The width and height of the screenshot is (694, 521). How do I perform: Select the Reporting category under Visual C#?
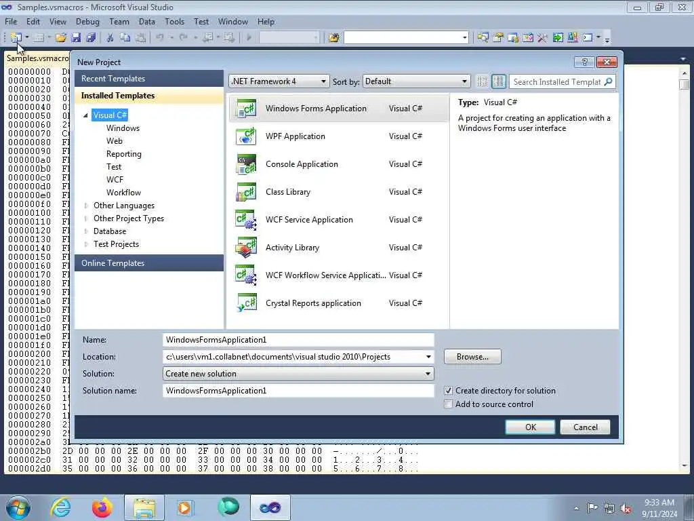tap(123, 154)
